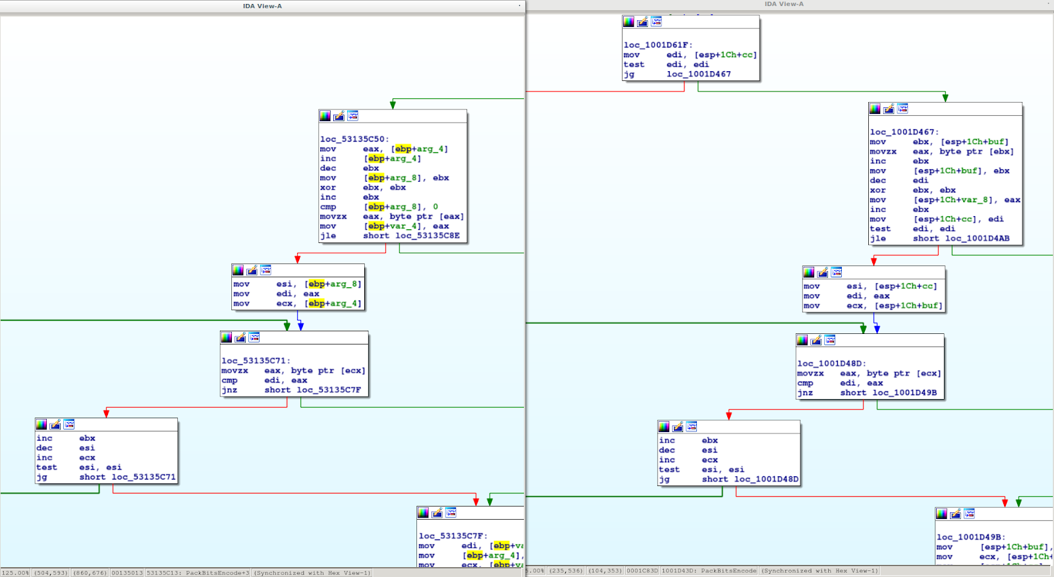
Task: Click group icon on loc_53135C50 block header
Action: (x=353, y=116)
